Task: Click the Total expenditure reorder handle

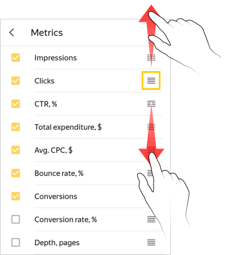Action: (x=151, y=127)
